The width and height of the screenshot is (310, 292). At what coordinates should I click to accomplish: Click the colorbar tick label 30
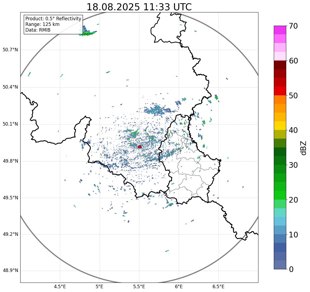[293, 165]
